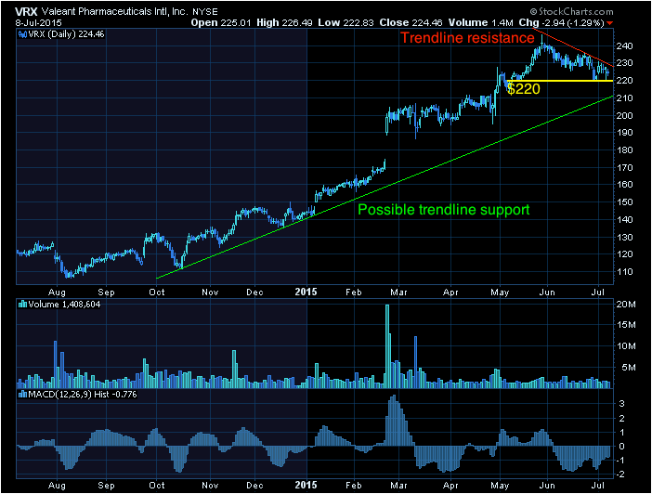652x494 pixels.
Task: Click the 180 price axis label
Action: click(x=624, y=150)
